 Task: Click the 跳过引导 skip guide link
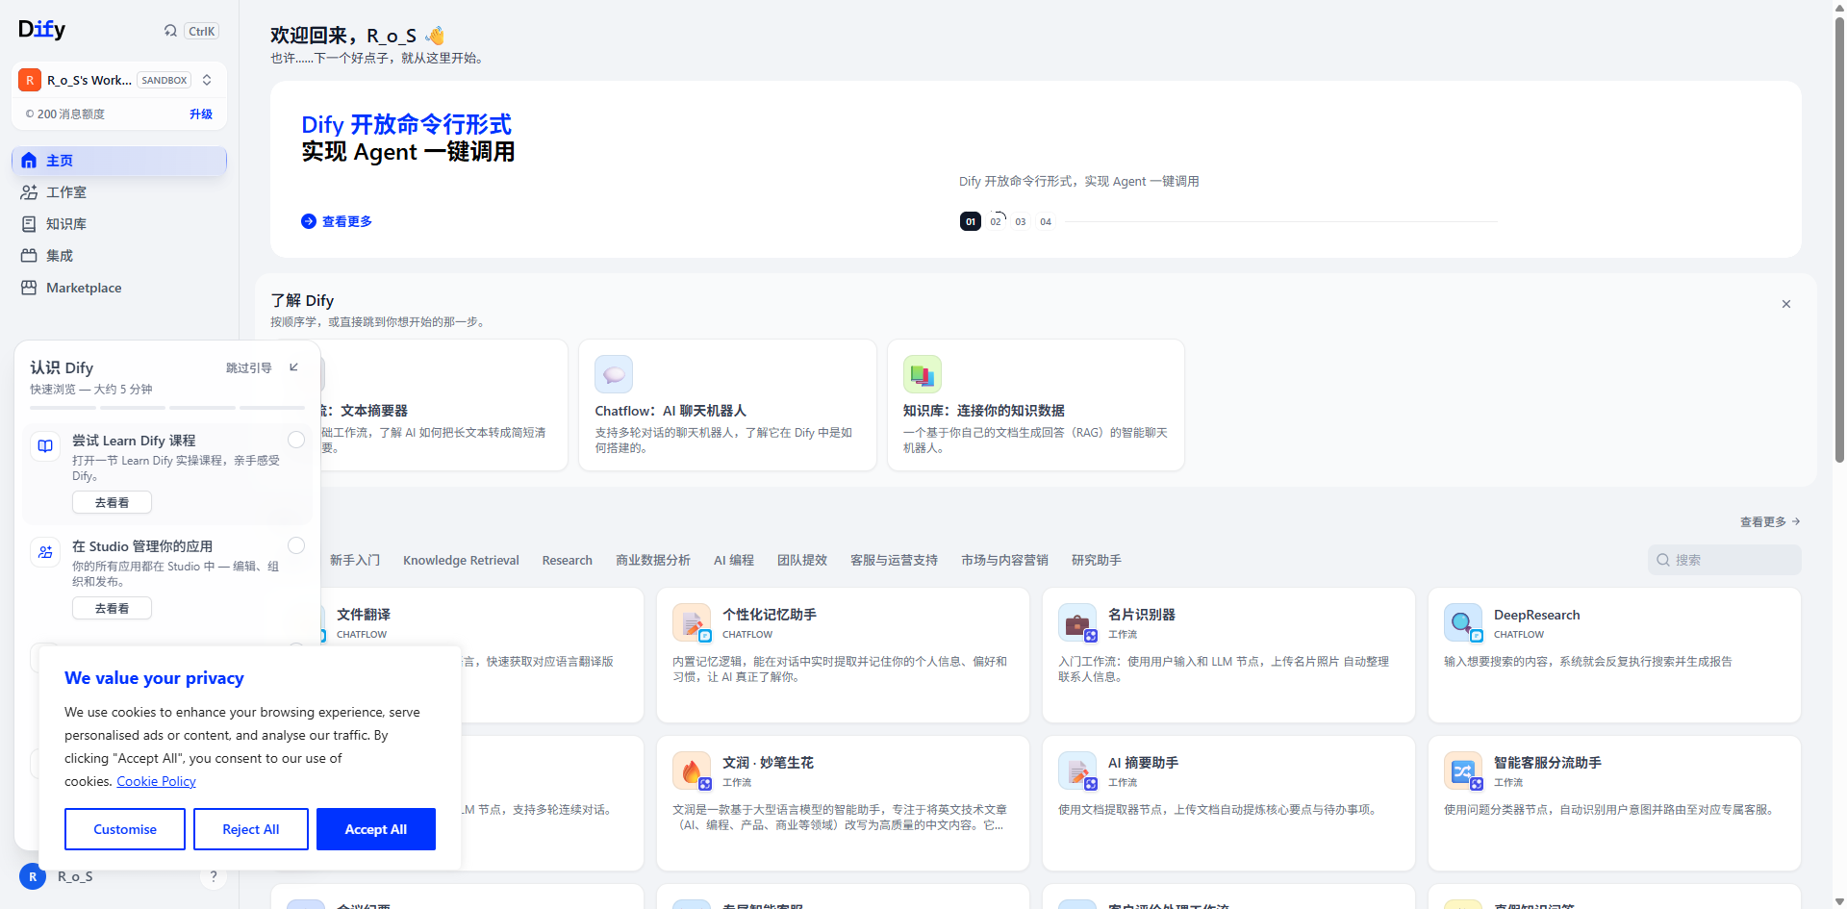point(248,367)
